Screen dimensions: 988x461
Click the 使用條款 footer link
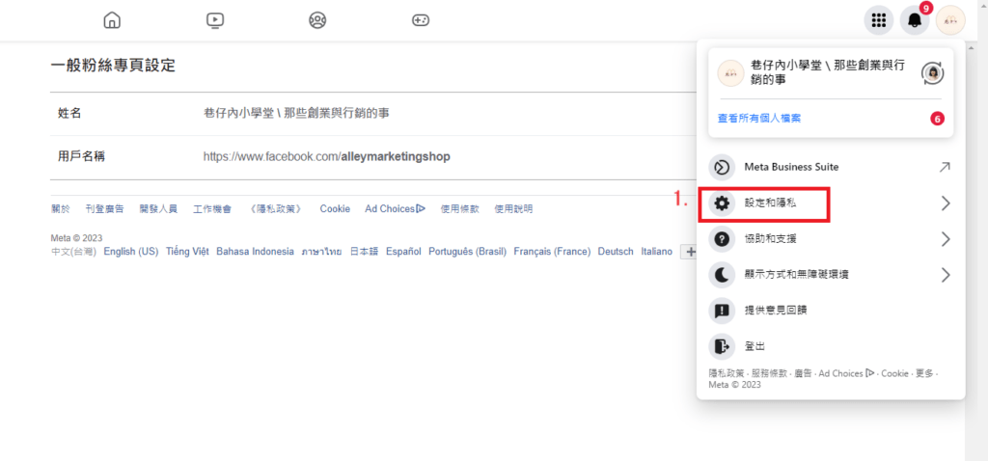tap(458, 209)
